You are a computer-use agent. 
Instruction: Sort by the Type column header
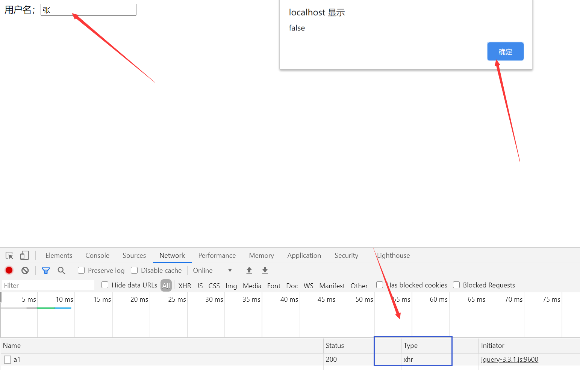[x=439, y=346]
